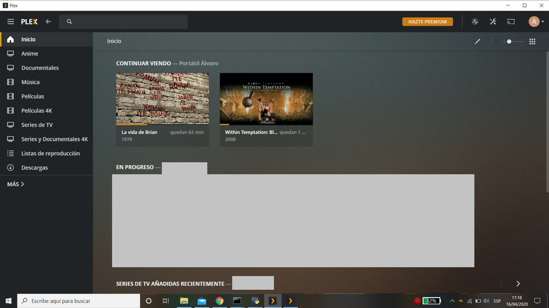Select Inicio in the sidebar
This screenshot has height=308, width=549.
pyautogui.click(x=47, y=40)
